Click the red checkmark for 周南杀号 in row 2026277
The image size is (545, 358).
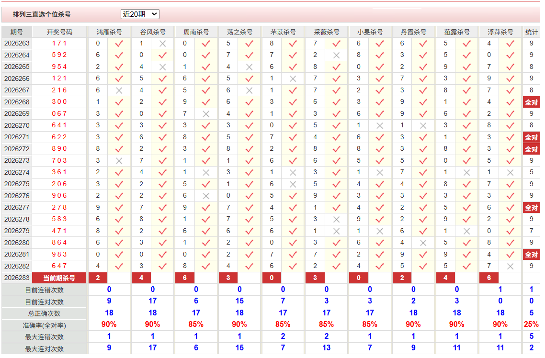[206, 208]
